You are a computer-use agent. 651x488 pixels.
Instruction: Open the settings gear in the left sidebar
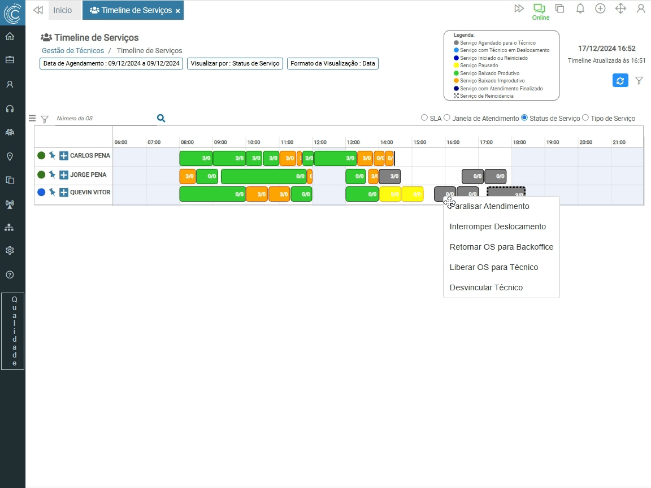pyautogui.click(x=10, y=251)
